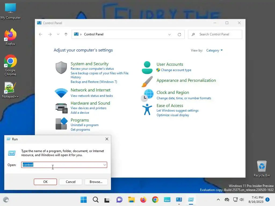Click Cancel in the Run dialog
This screenshot has width=275, height=206.
tap(71, 182)
